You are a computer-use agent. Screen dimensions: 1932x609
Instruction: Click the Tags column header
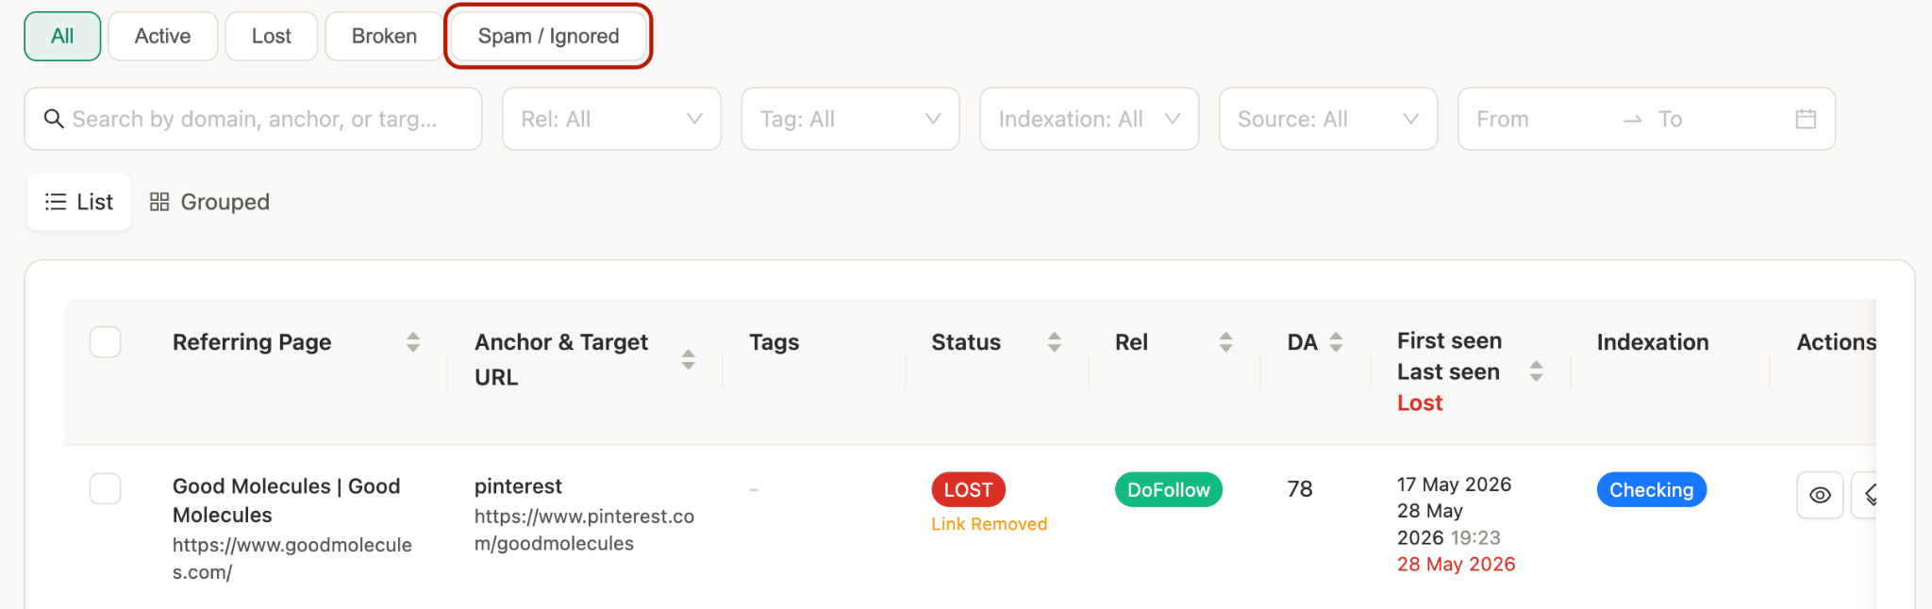click(x=774, y=342)
